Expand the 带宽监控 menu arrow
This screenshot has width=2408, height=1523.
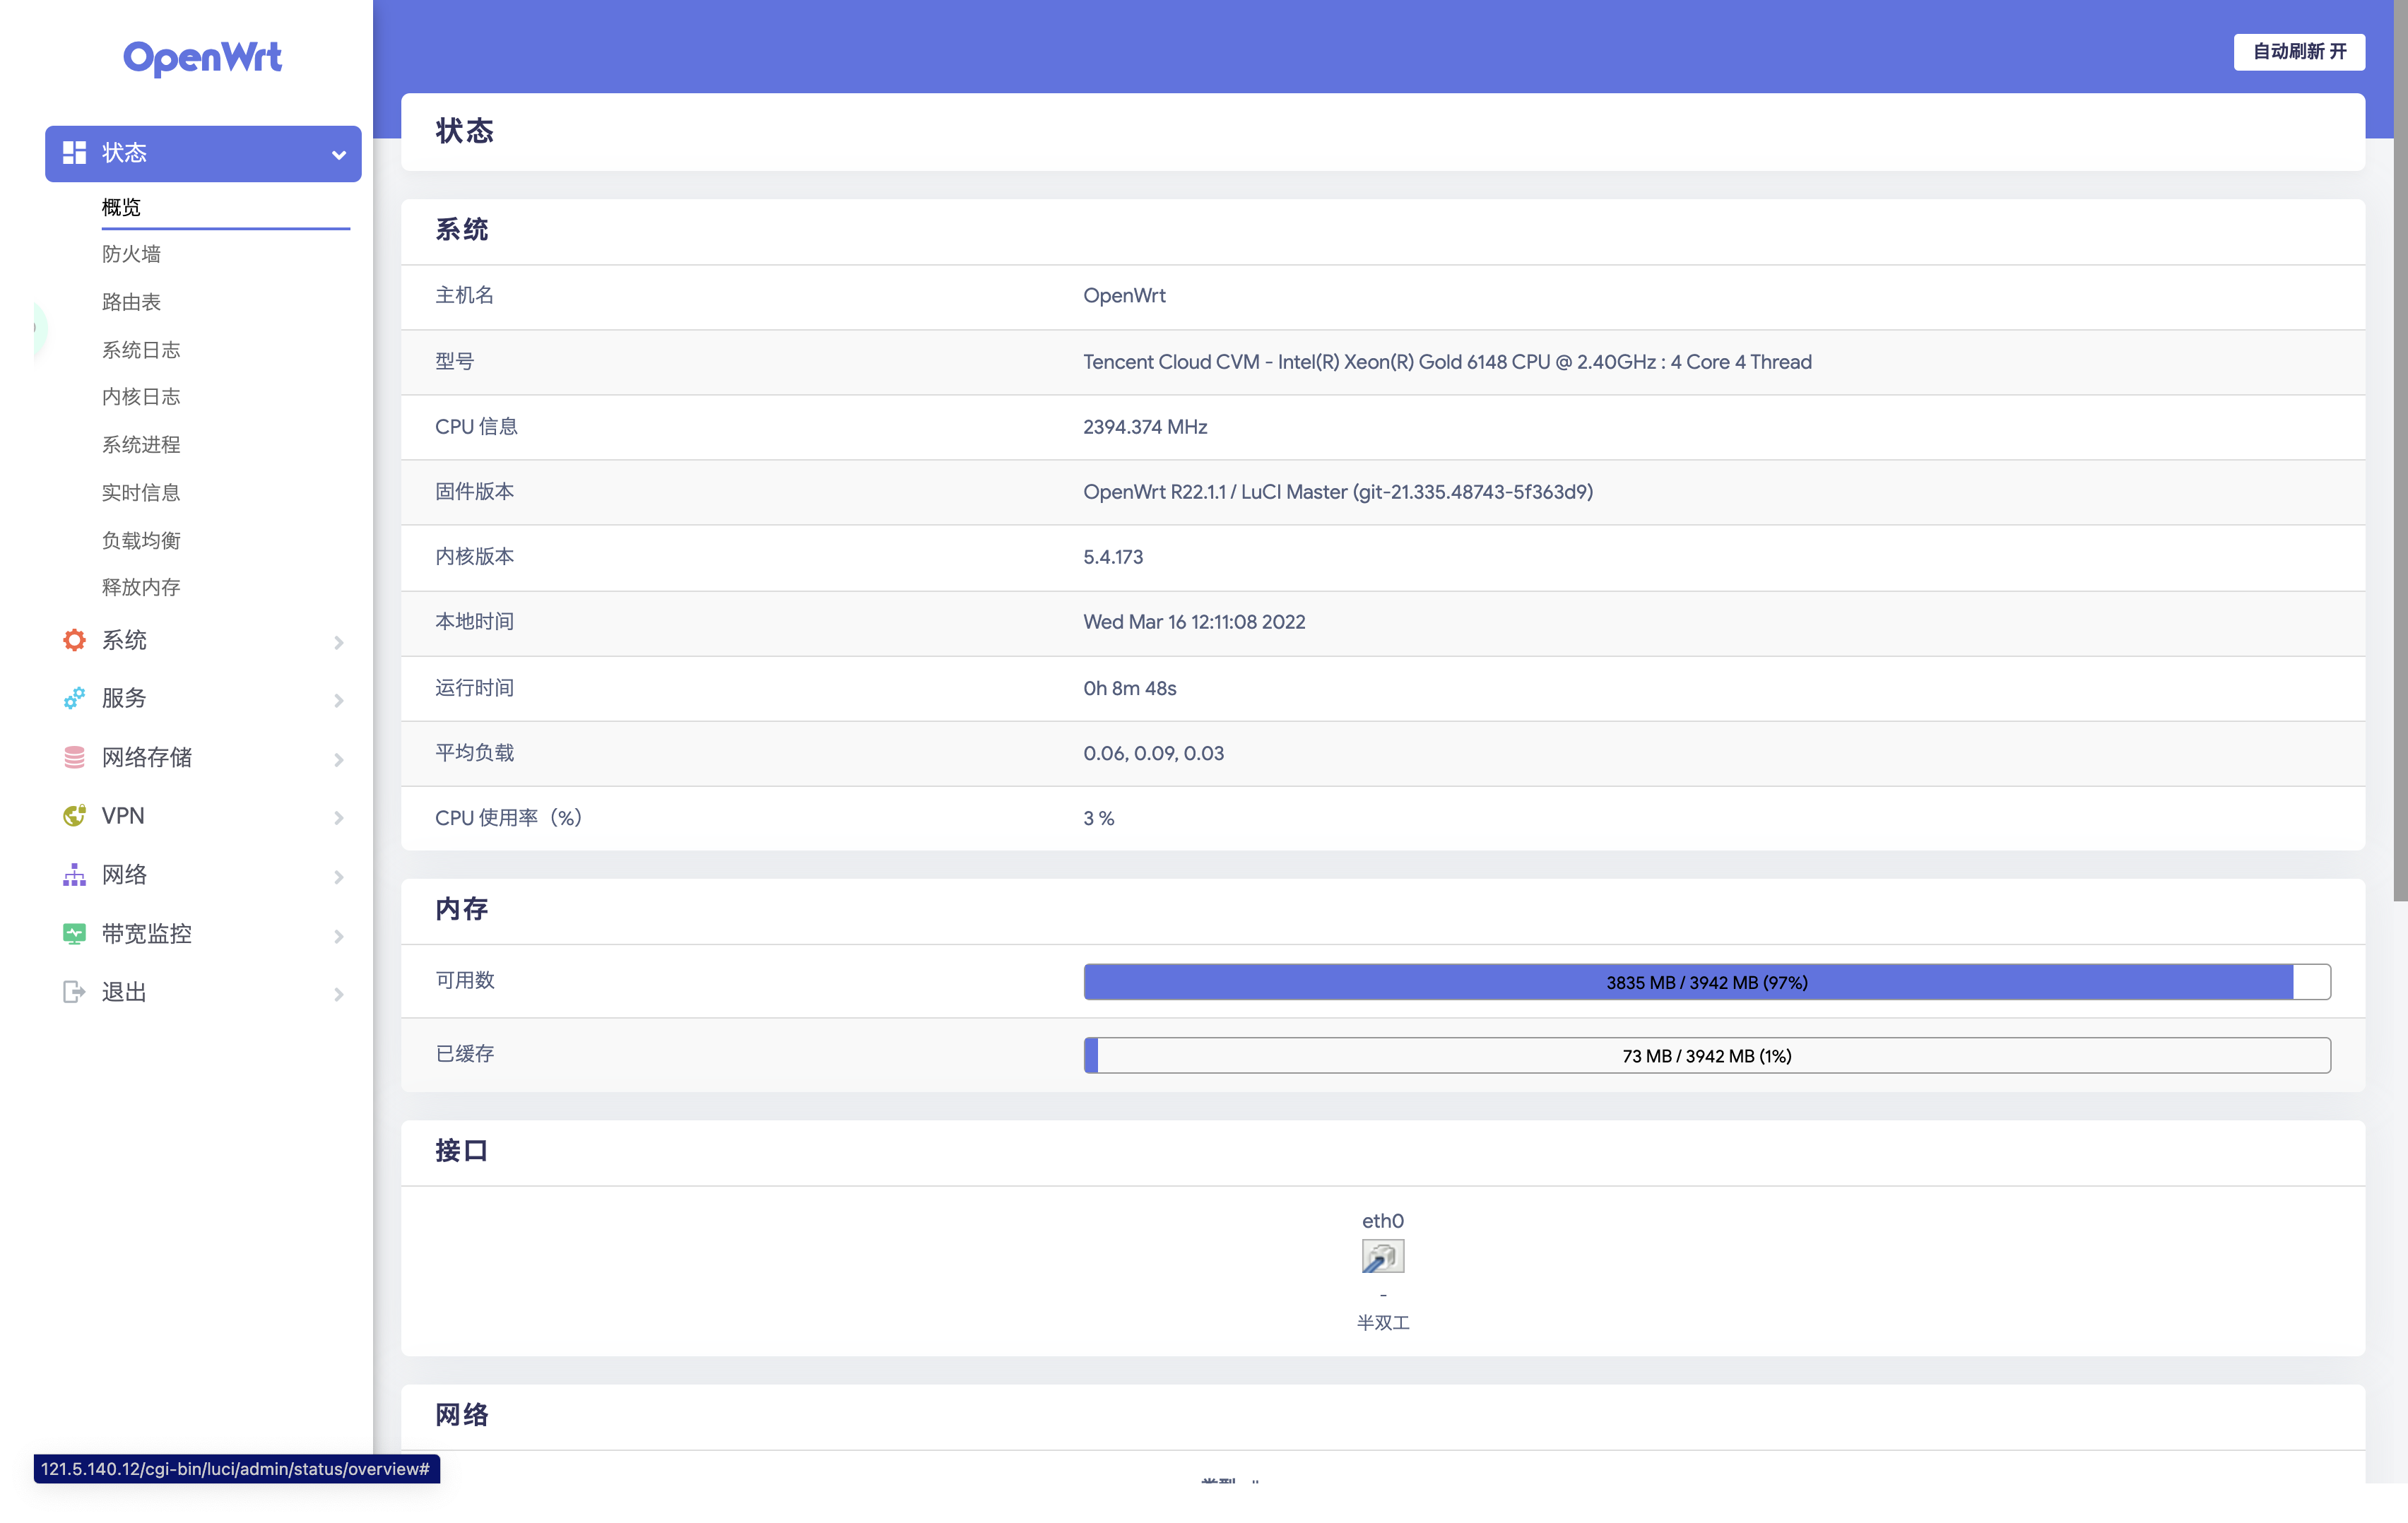click(x=339, y=936)
